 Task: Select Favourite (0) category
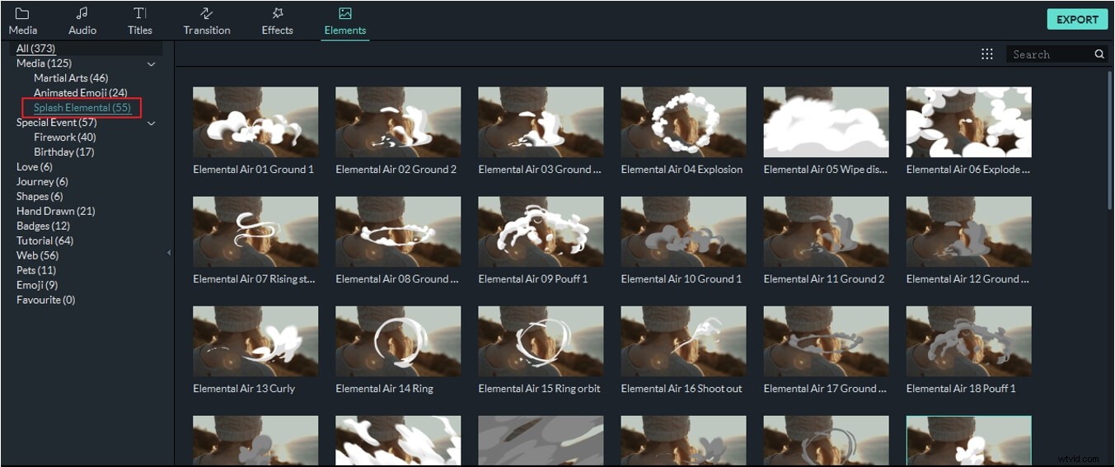(x=46, y=301)
